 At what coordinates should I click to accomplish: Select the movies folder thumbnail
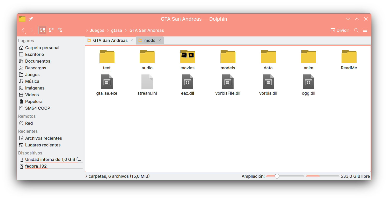click(x=187, y=56)
